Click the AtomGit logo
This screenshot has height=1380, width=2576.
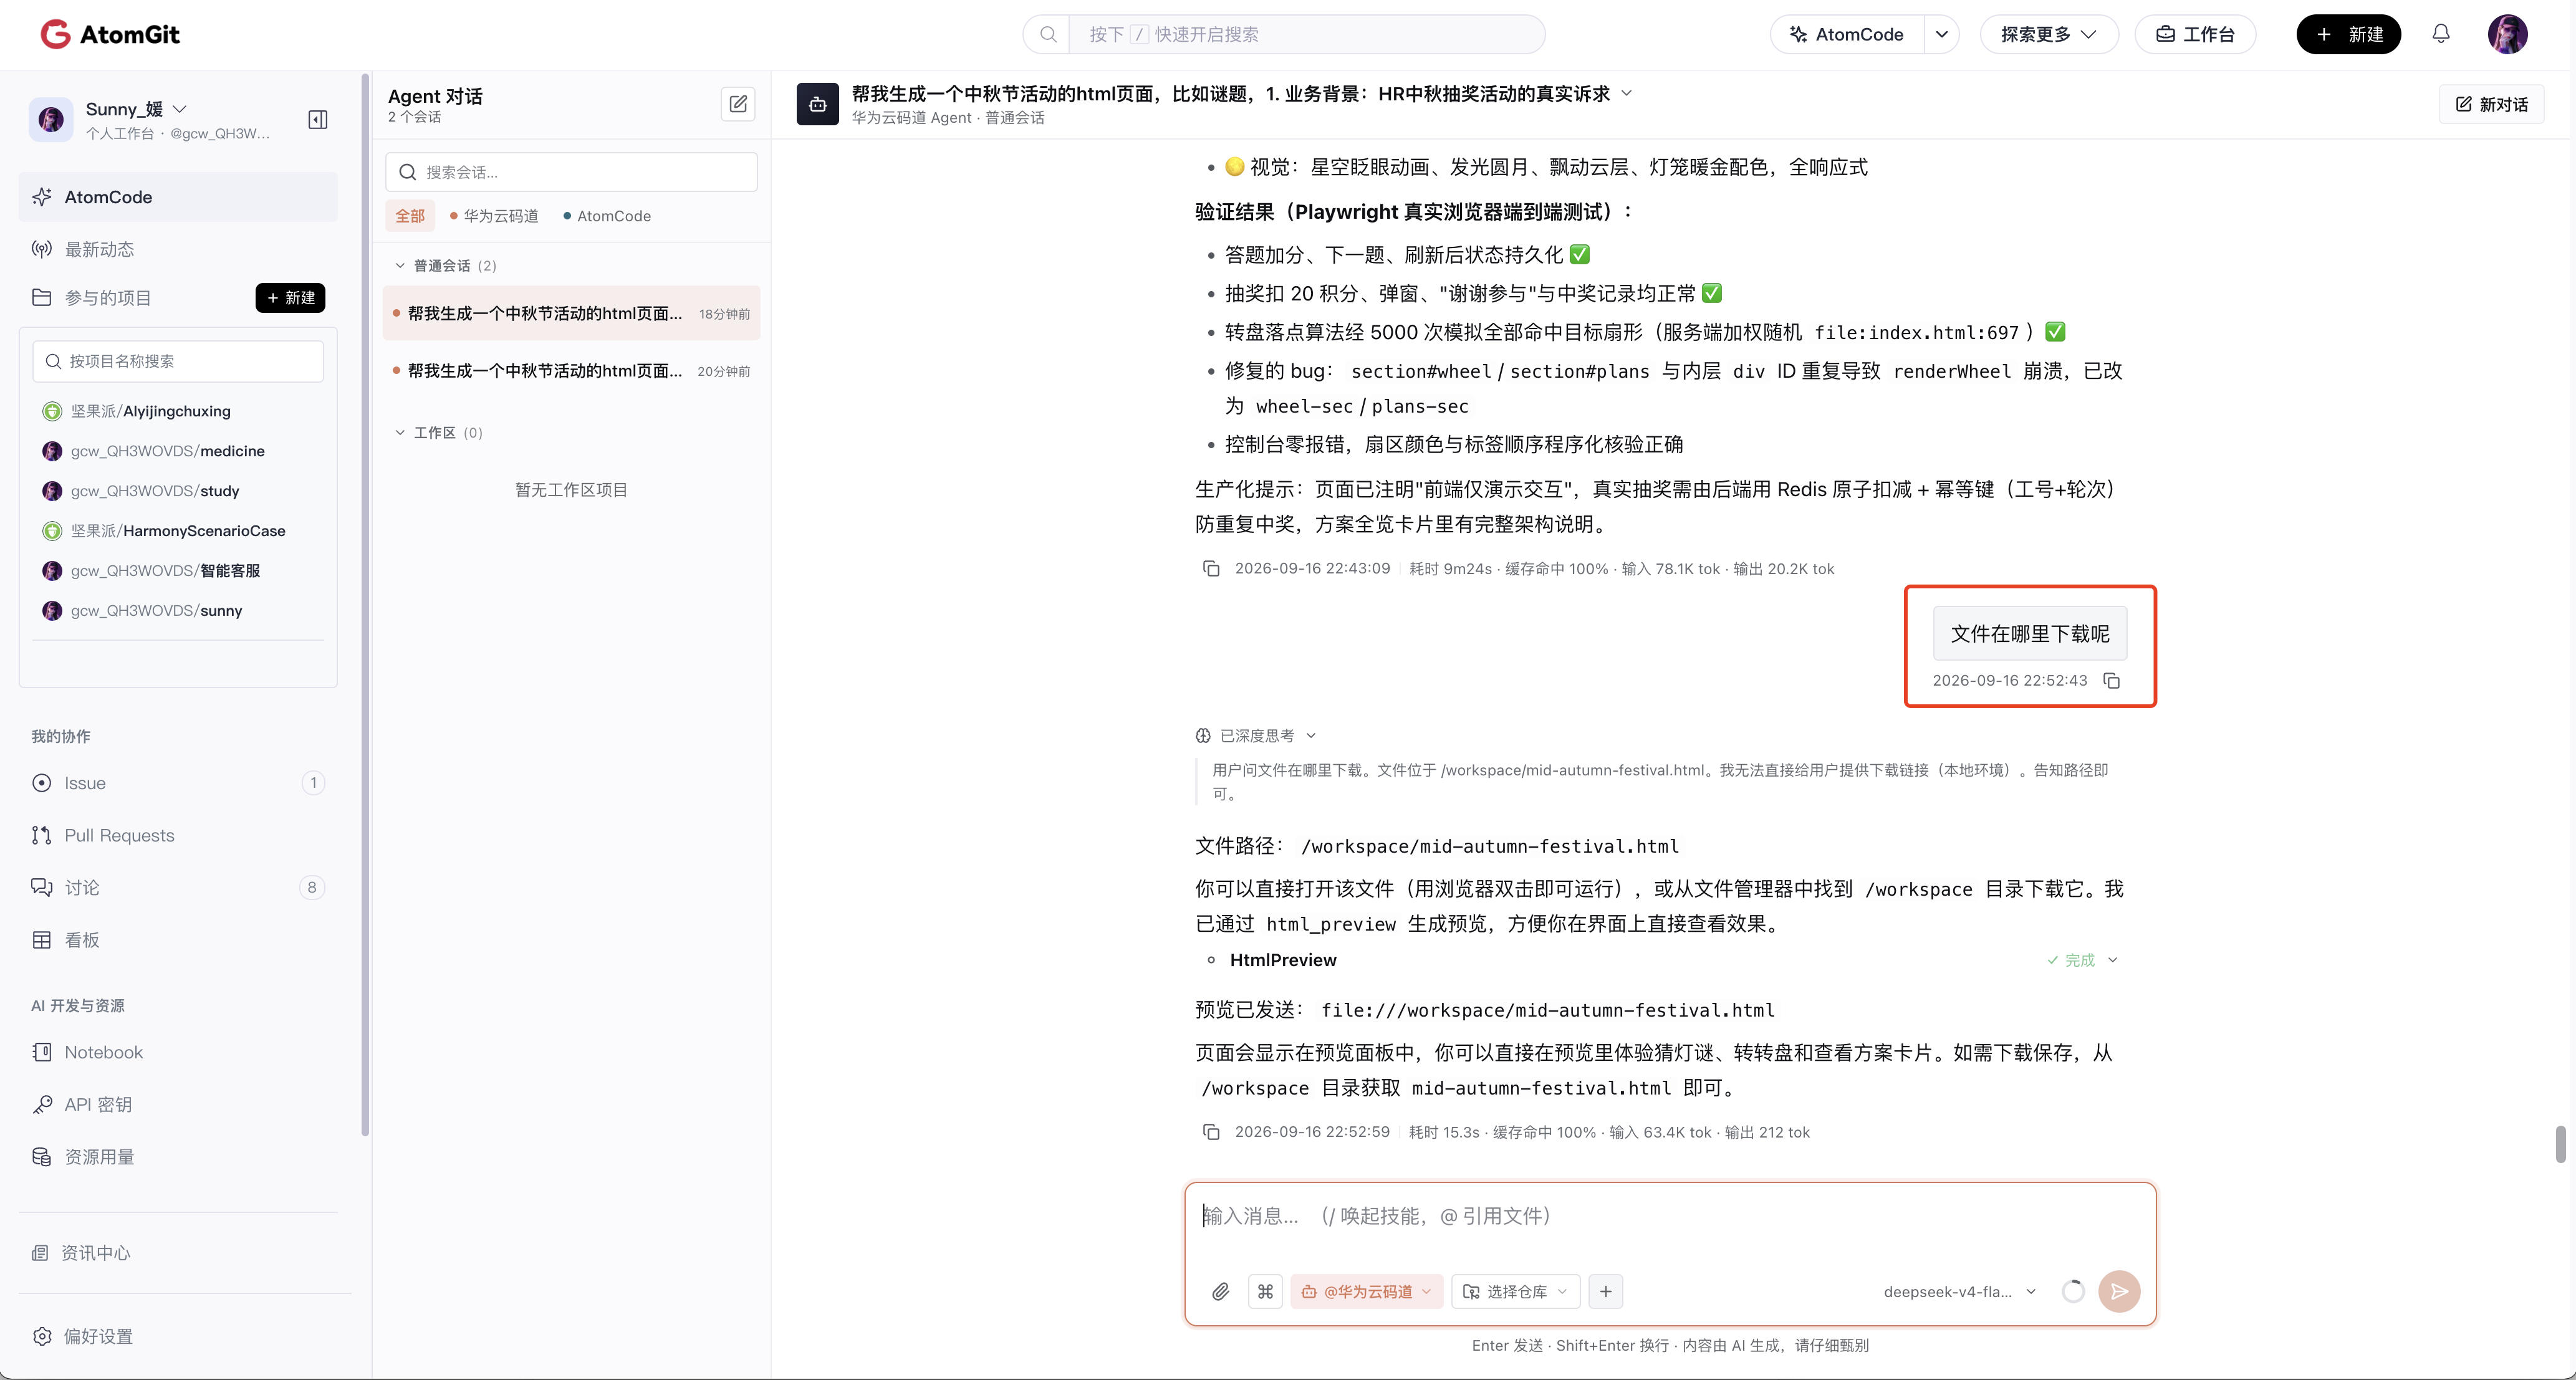(110, 34)
